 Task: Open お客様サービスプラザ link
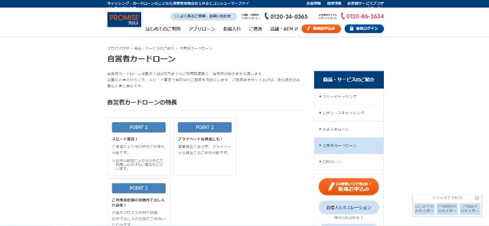click(365, 4)
